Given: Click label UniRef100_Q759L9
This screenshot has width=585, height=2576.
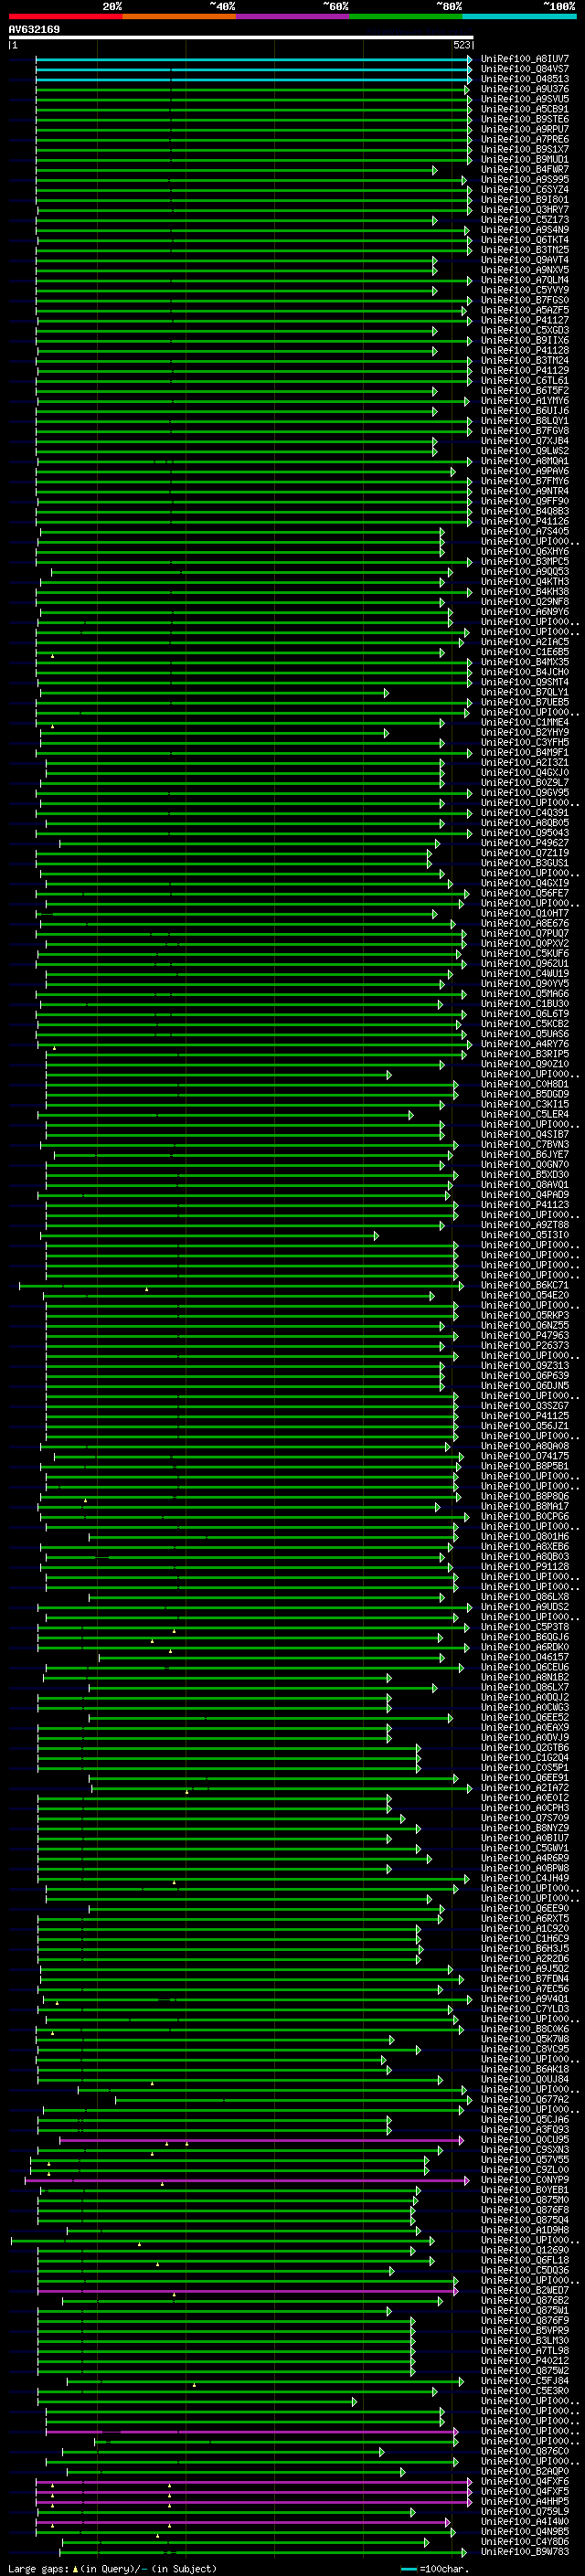Looking at the screenshot, I should [524, 2511].
